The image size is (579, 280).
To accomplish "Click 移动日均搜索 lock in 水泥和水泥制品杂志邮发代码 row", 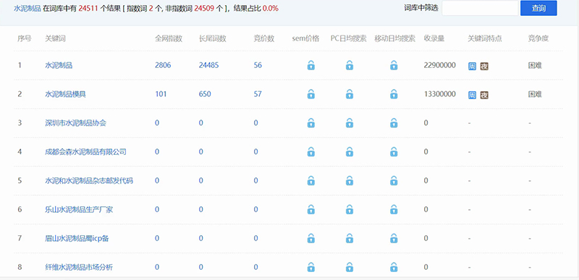I will [x=394, y=180].
